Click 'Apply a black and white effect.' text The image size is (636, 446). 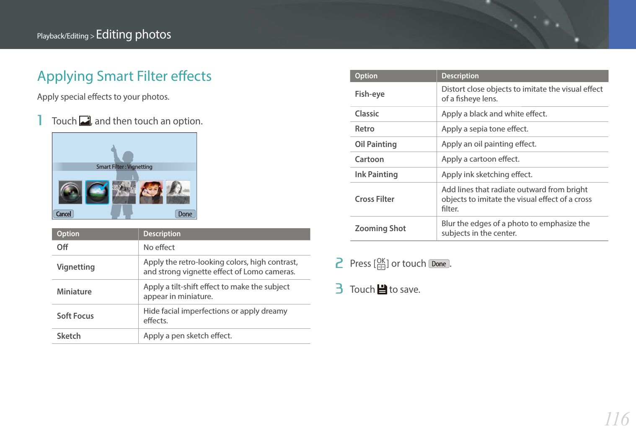tap(494, 114)
